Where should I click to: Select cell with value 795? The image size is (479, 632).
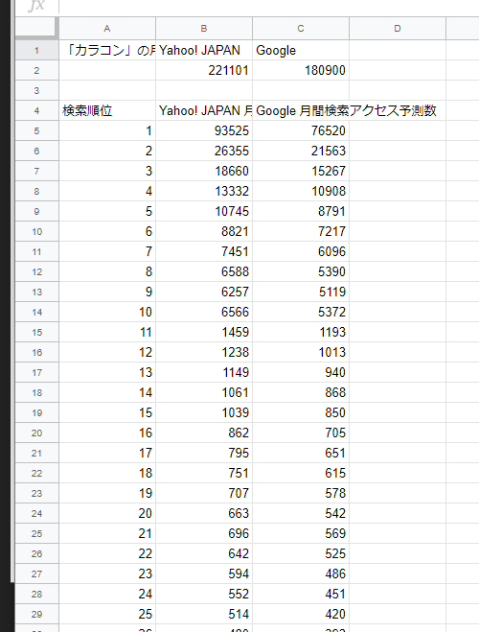click(204, 453)
